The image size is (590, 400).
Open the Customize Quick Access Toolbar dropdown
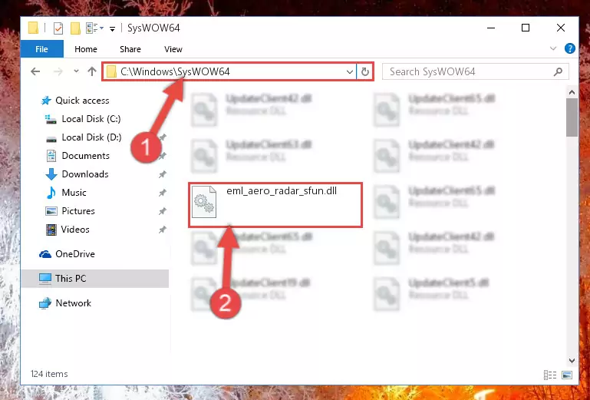(112, 28)
